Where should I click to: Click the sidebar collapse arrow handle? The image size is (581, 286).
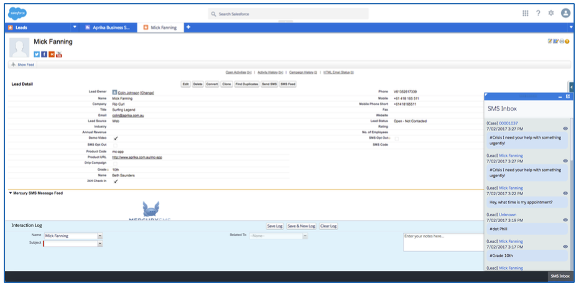pyautogui.click(x=572, y=86)
